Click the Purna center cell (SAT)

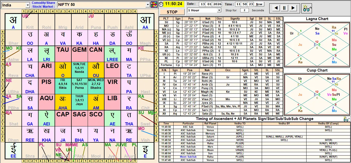tap(79, 86)
